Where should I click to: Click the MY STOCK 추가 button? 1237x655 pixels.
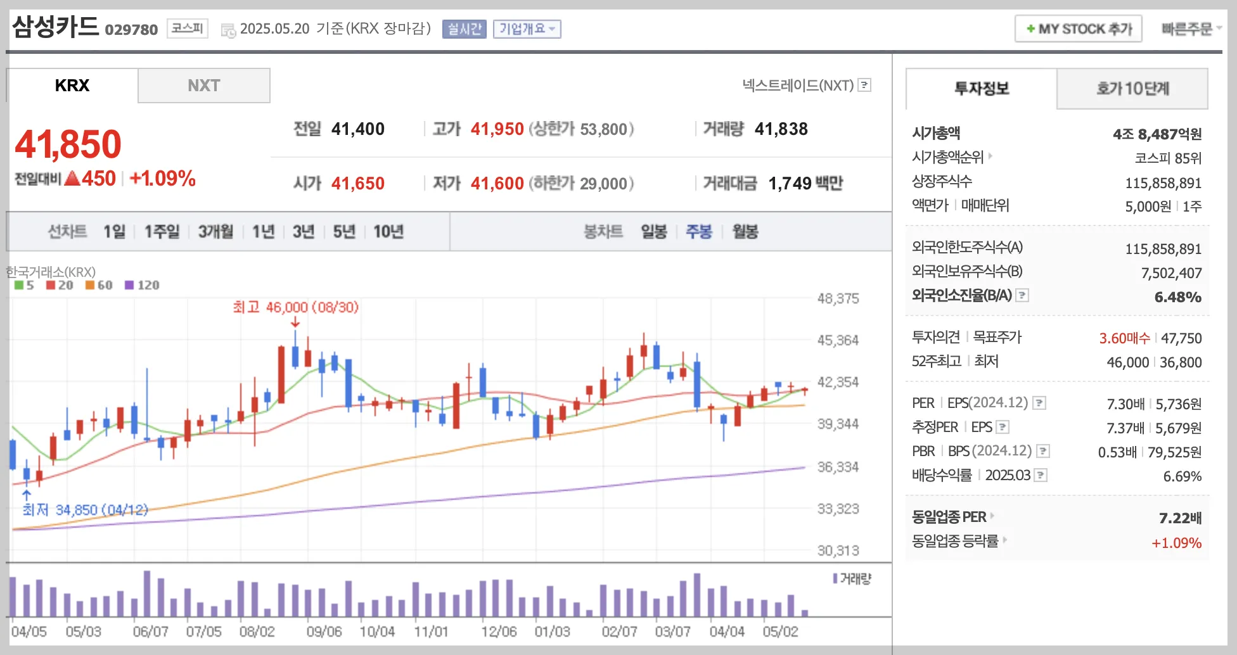1079,29
